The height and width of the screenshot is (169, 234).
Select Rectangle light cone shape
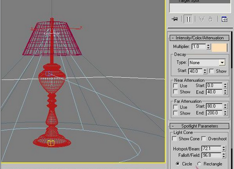(x=199, y=164)
